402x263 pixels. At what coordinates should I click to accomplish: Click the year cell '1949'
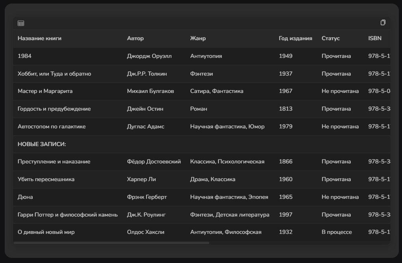[286, 56]
